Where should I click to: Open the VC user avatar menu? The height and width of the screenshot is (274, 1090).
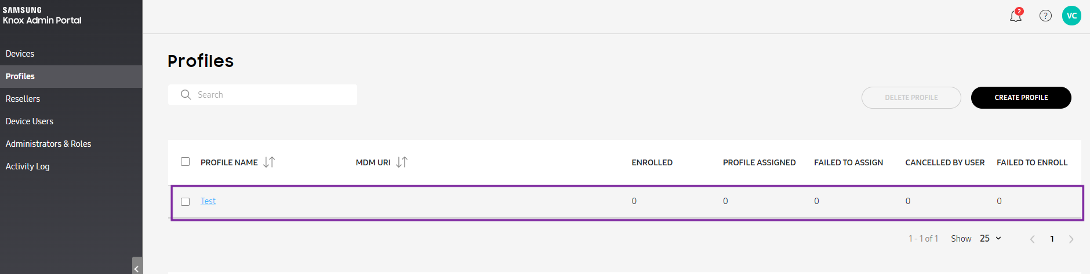coord(1071,16)
